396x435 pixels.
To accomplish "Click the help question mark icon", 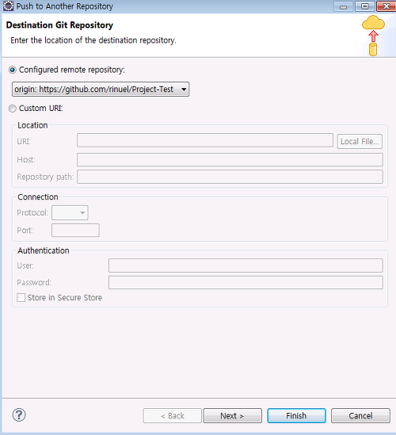I will [x=19, y=415].
